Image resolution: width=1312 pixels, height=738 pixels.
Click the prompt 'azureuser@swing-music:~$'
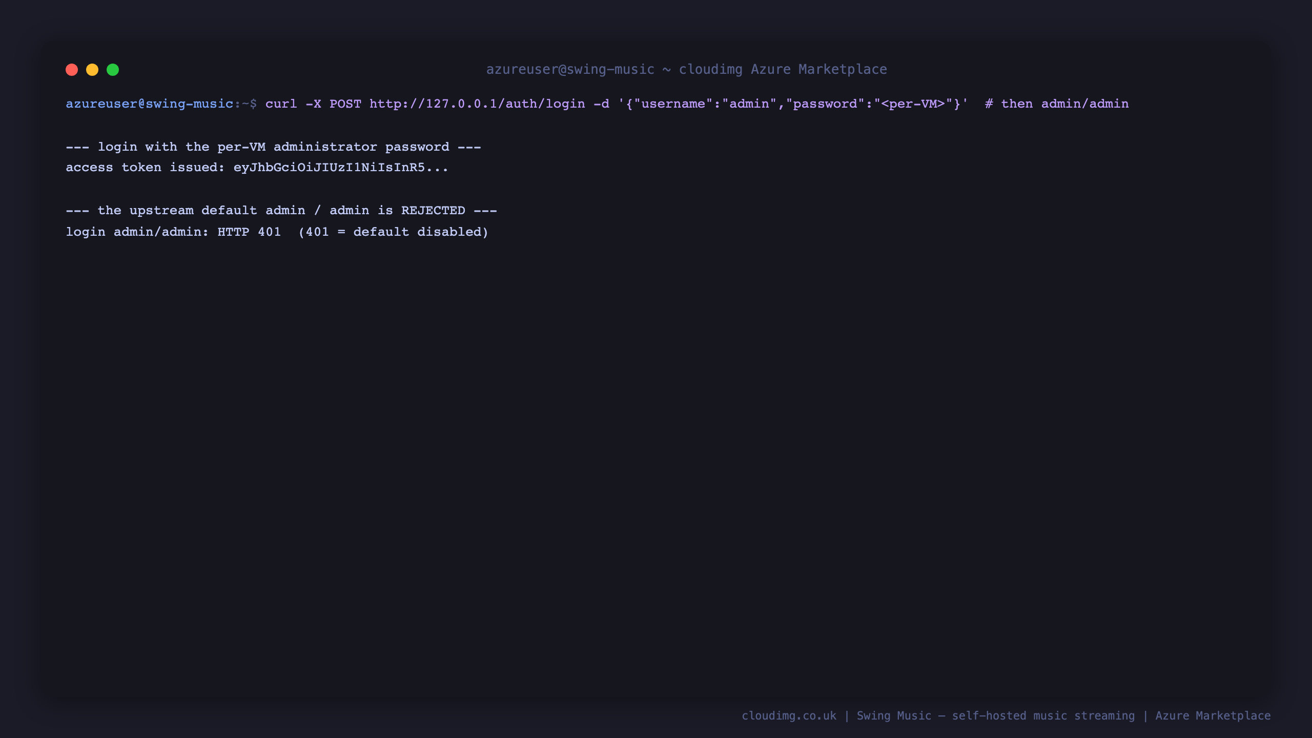[161, 104]
